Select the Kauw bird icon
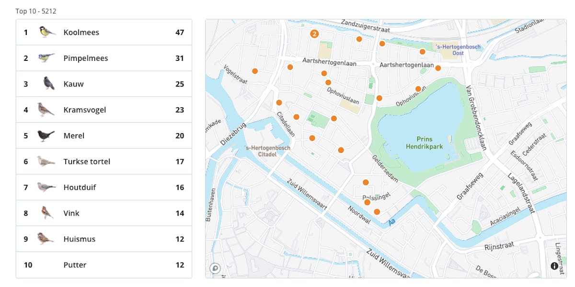 click(48, 83)
